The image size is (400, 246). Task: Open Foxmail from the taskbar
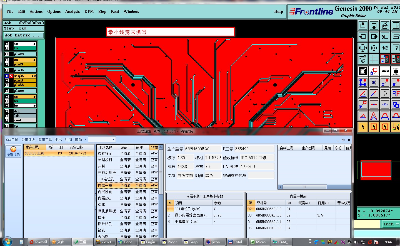38,242
